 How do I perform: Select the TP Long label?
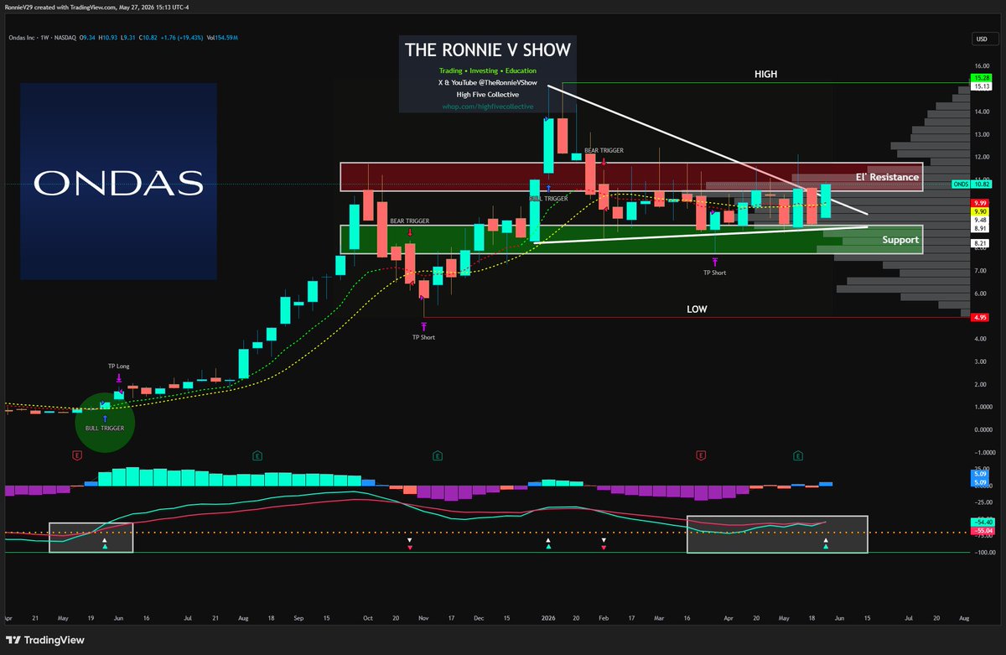coord(118,366)
